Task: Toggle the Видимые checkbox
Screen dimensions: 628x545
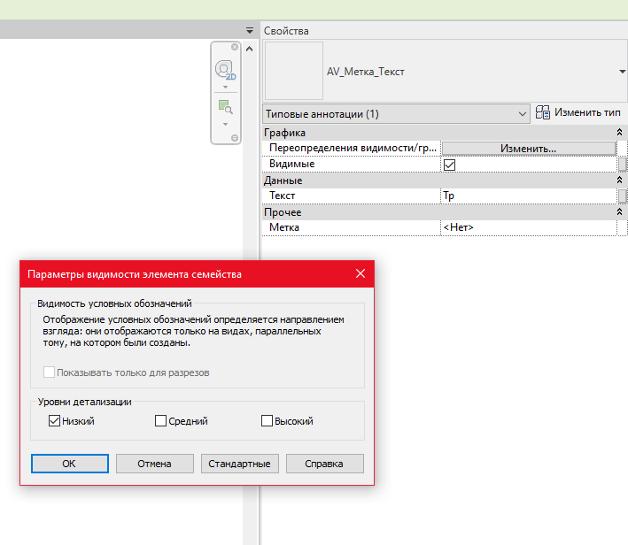Action: 449,165
